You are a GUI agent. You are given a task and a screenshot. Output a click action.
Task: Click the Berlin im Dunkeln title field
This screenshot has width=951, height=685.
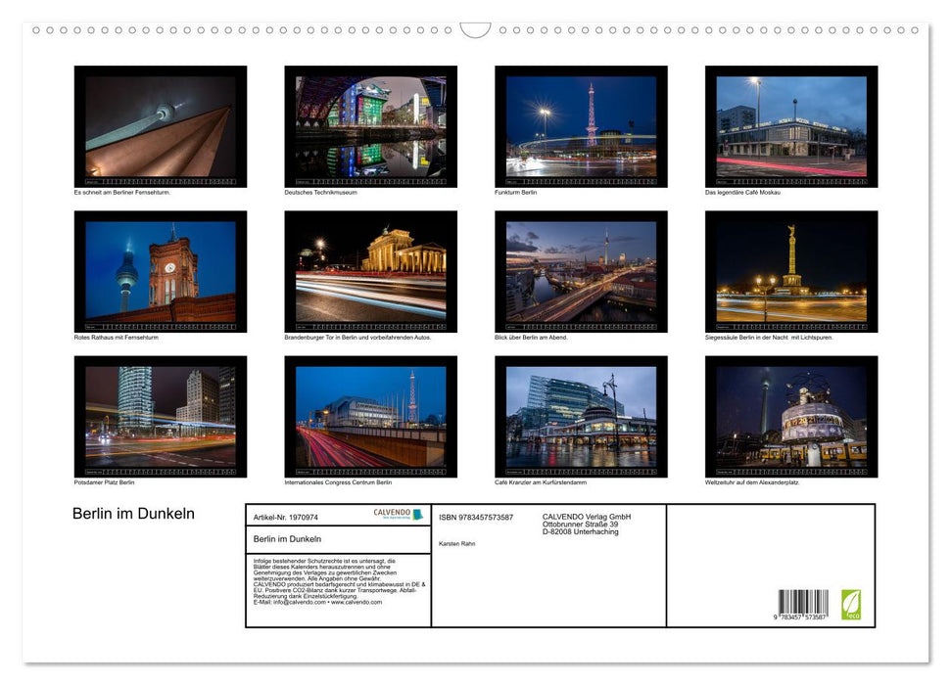[x=287, y=538]
